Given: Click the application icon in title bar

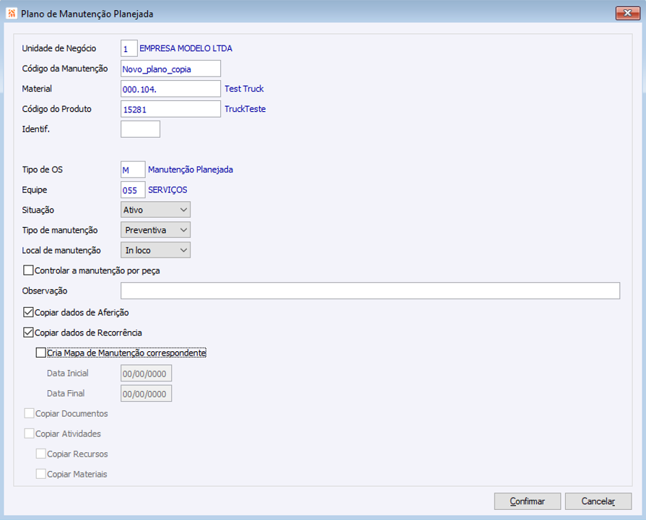Looking at the screenshot, I should point(12,14).
